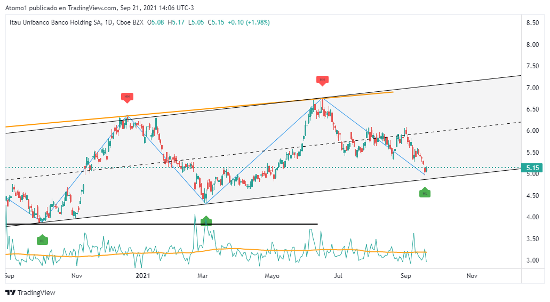Viewport: 550px width, 302px height.
Task: Click the green HL marker below the September 2021 low
Action: point(425,193)
